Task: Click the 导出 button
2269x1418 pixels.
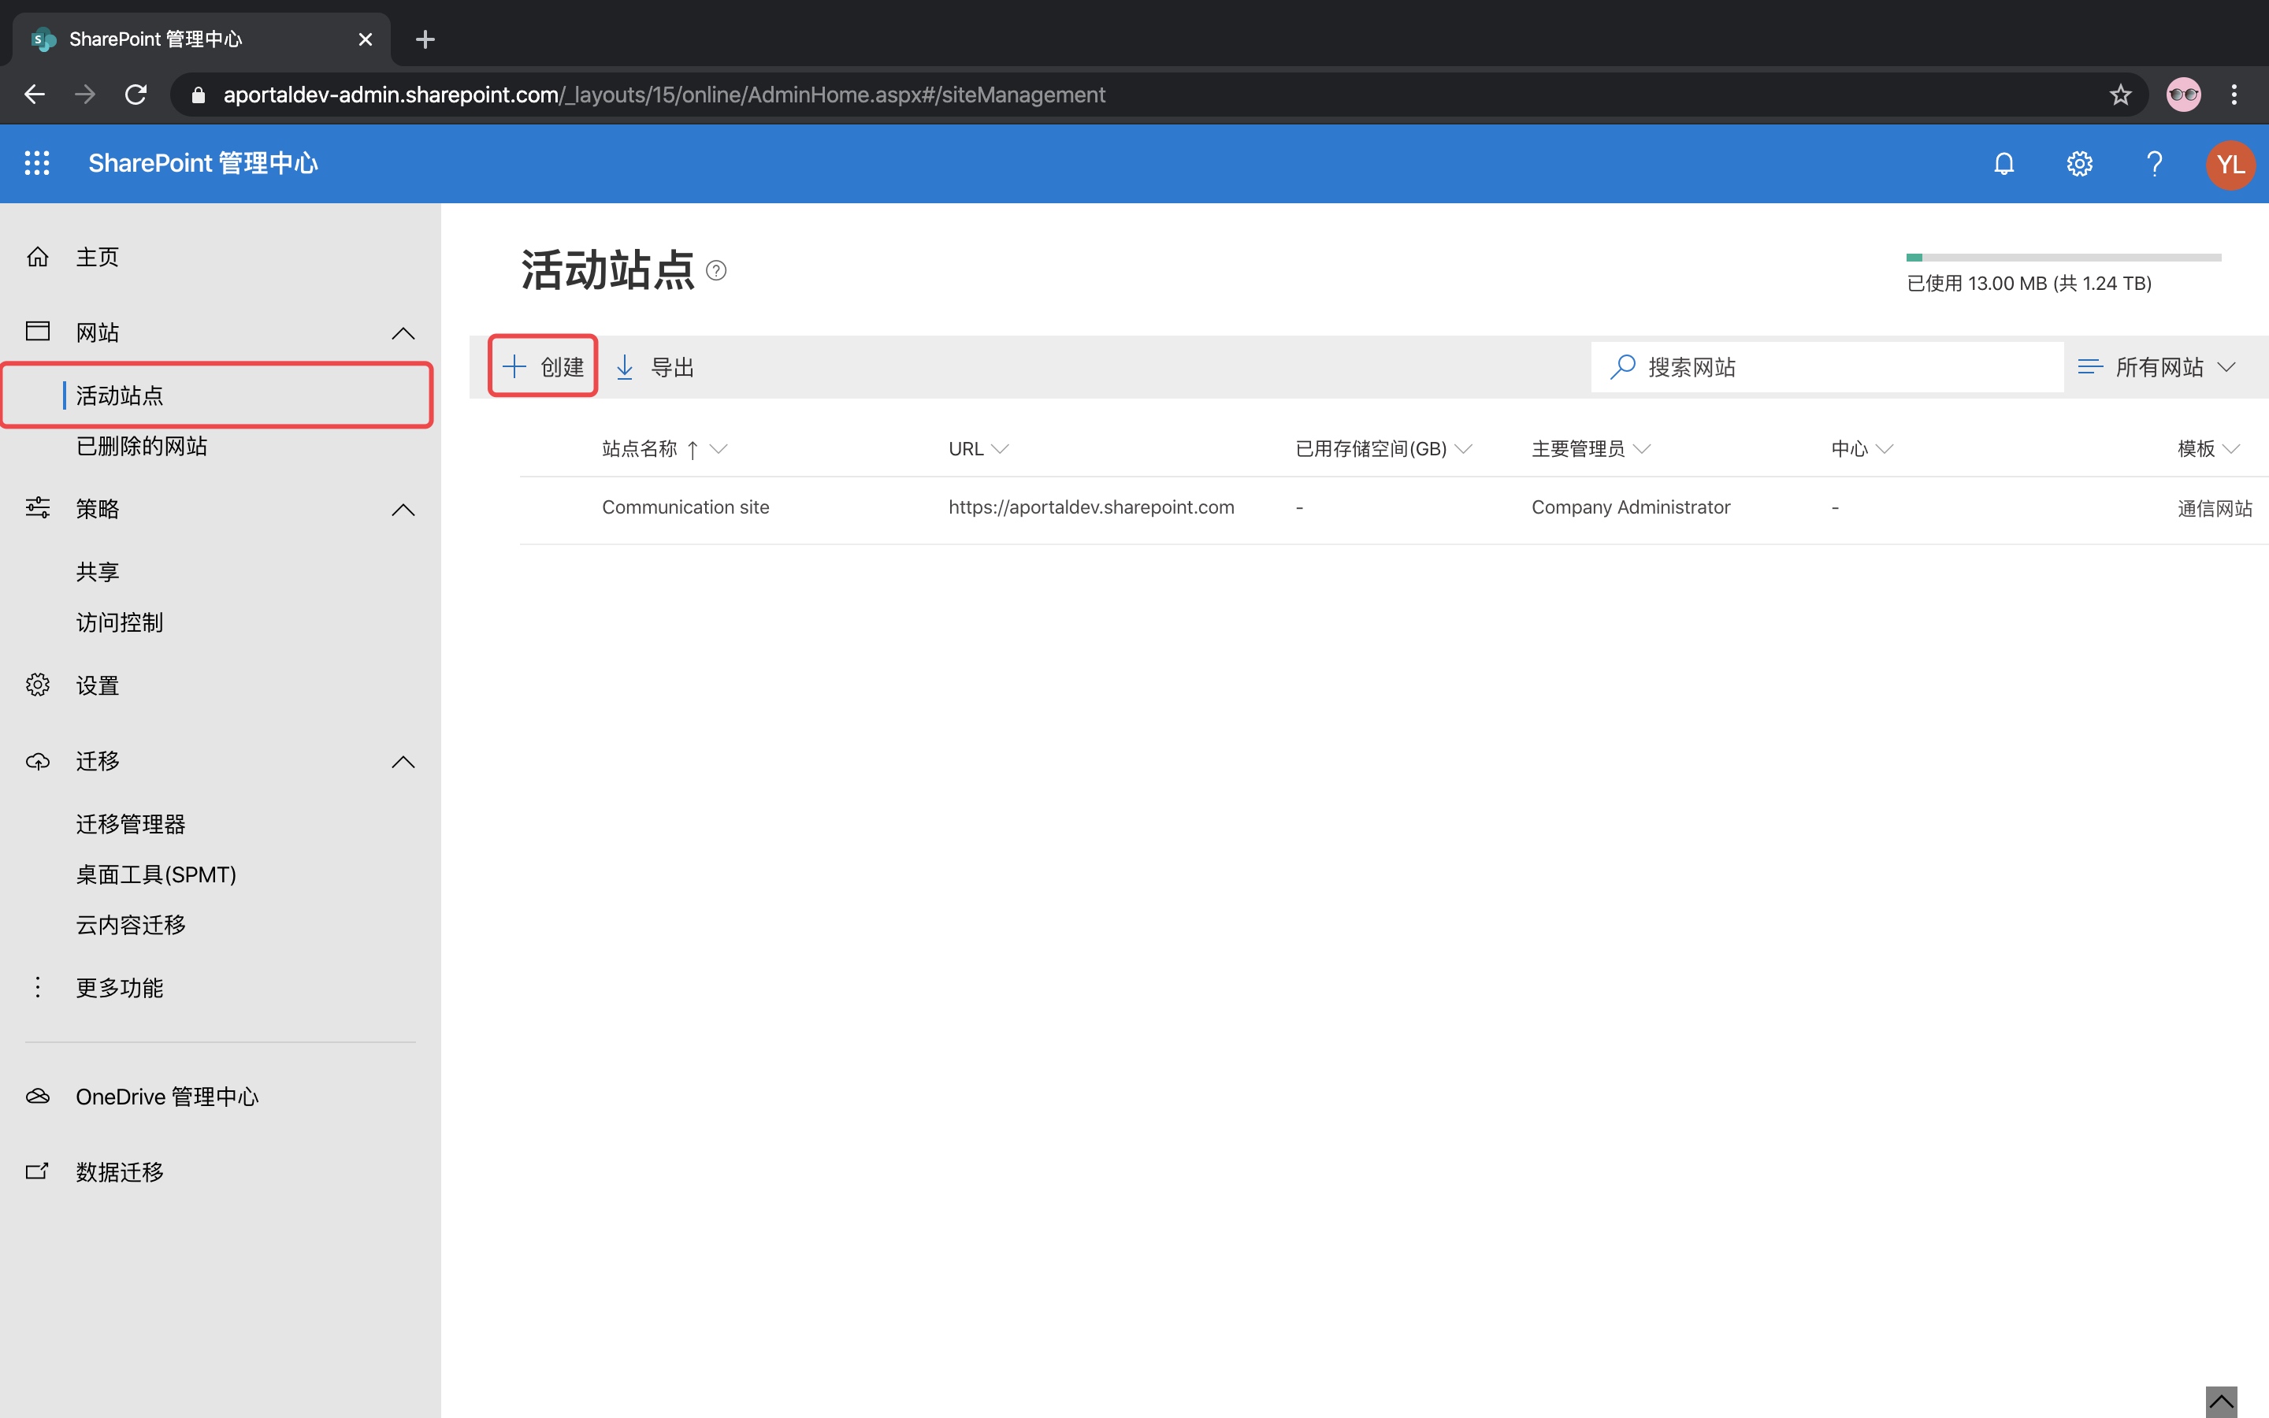Action: click(655, 368)
